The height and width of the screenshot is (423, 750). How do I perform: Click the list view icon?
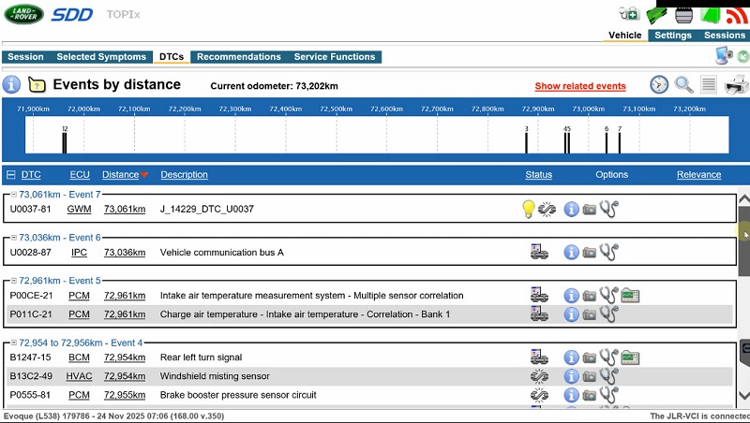click(709, 84)
